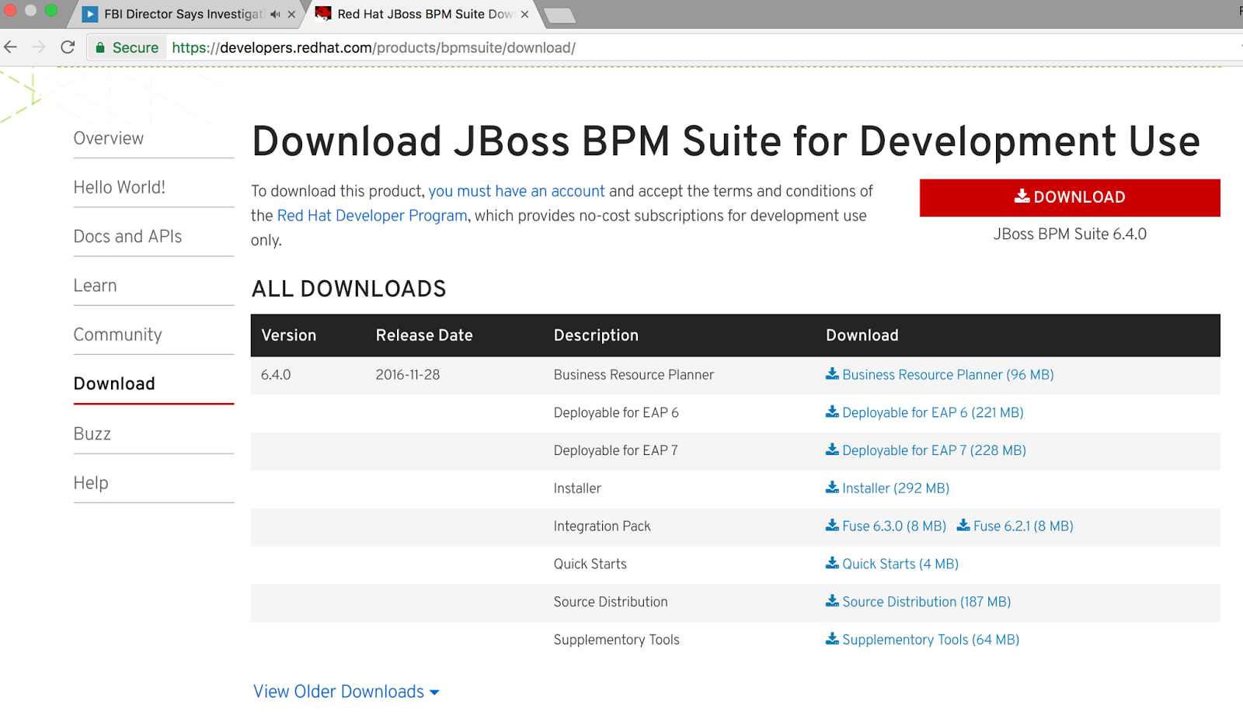Click the green Secure padlock icon
1243x719 pixels.
tap(100, 47)
